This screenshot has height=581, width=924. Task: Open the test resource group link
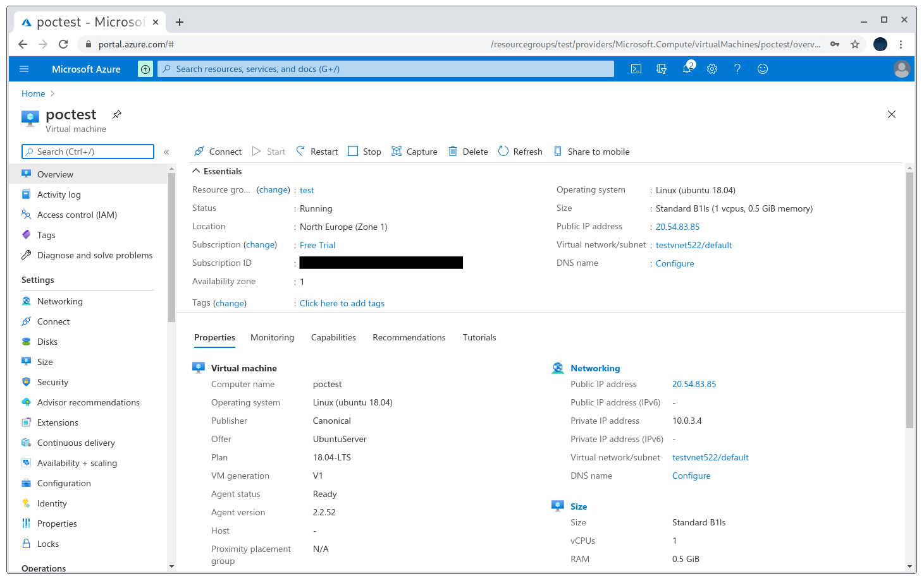307,190
